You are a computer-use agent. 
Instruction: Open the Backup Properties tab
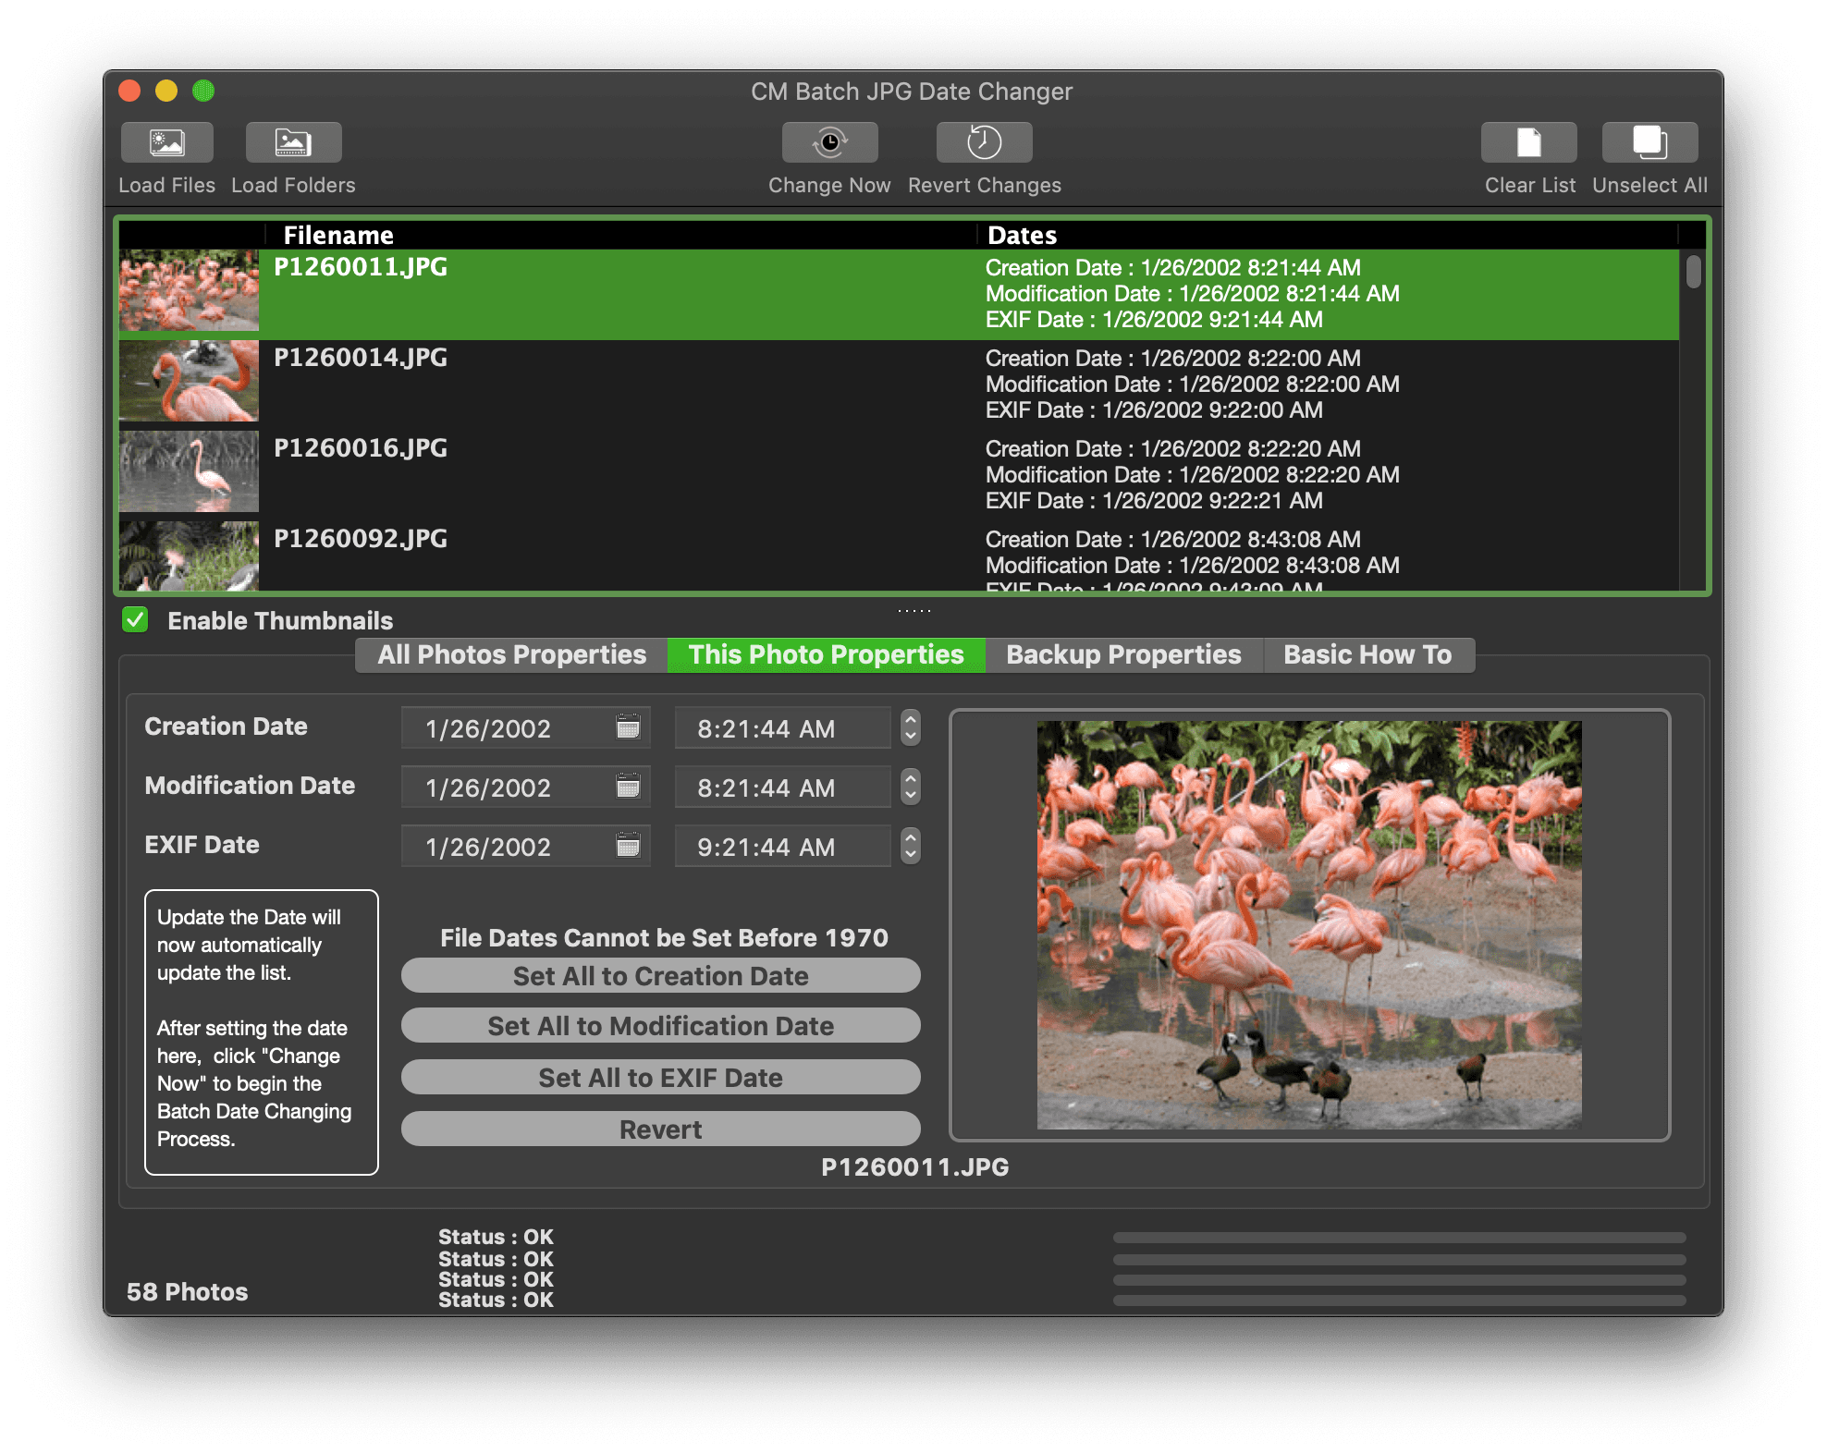(x=1123, y=654)
